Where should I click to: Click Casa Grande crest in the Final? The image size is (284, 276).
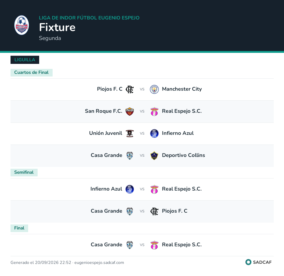(130, 245)
